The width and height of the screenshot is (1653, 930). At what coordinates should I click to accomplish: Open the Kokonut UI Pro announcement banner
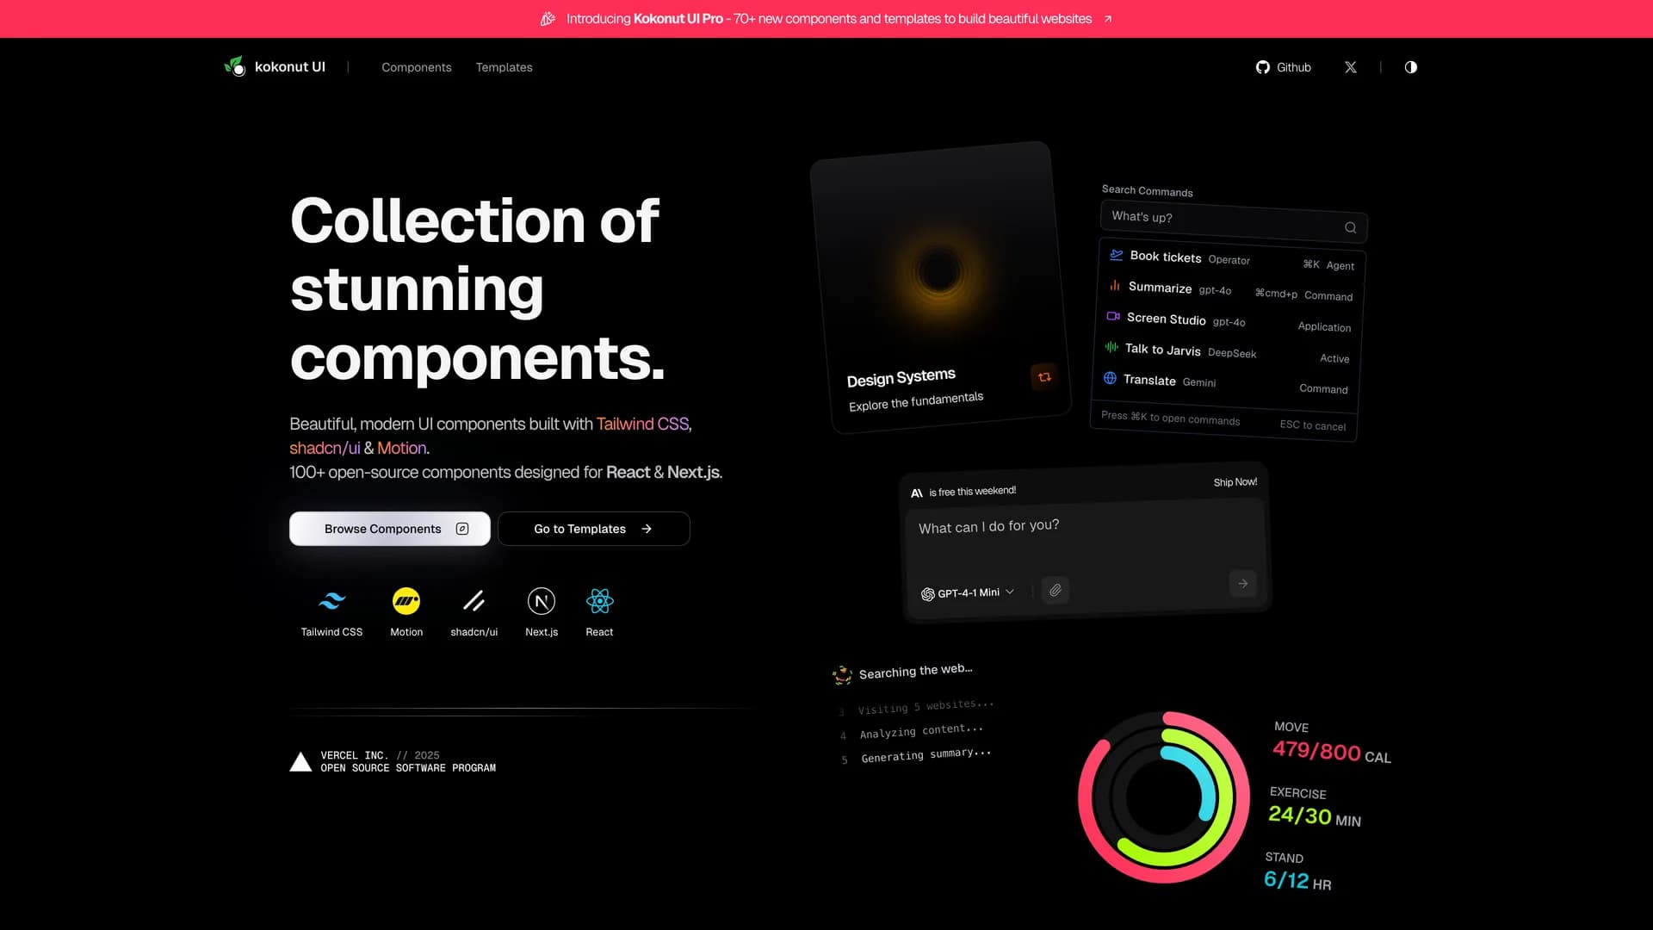pos(826,19)
